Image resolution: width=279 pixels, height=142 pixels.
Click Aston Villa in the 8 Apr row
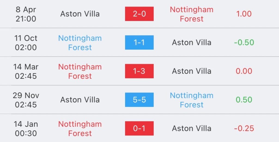point(80,14)
